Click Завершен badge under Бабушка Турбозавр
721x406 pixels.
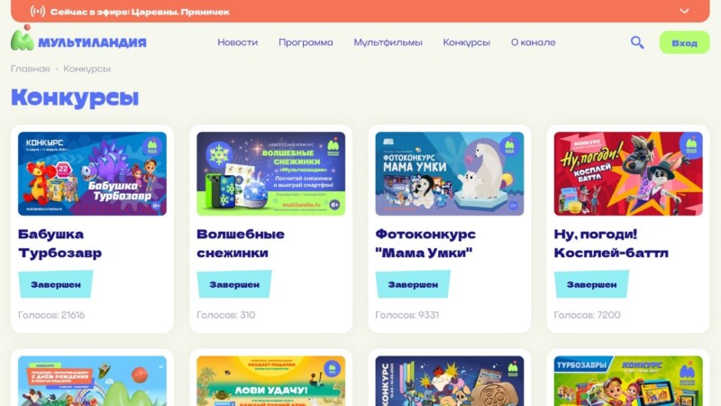tap(56, 284)
